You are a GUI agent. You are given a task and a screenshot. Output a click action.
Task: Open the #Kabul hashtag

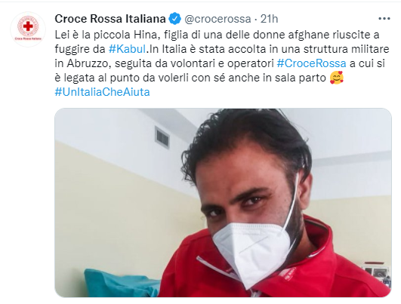coord(127,49)
